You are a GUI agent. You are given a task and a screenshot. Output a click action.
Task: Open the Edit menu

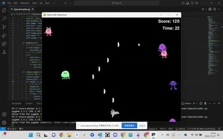point(15,3)
